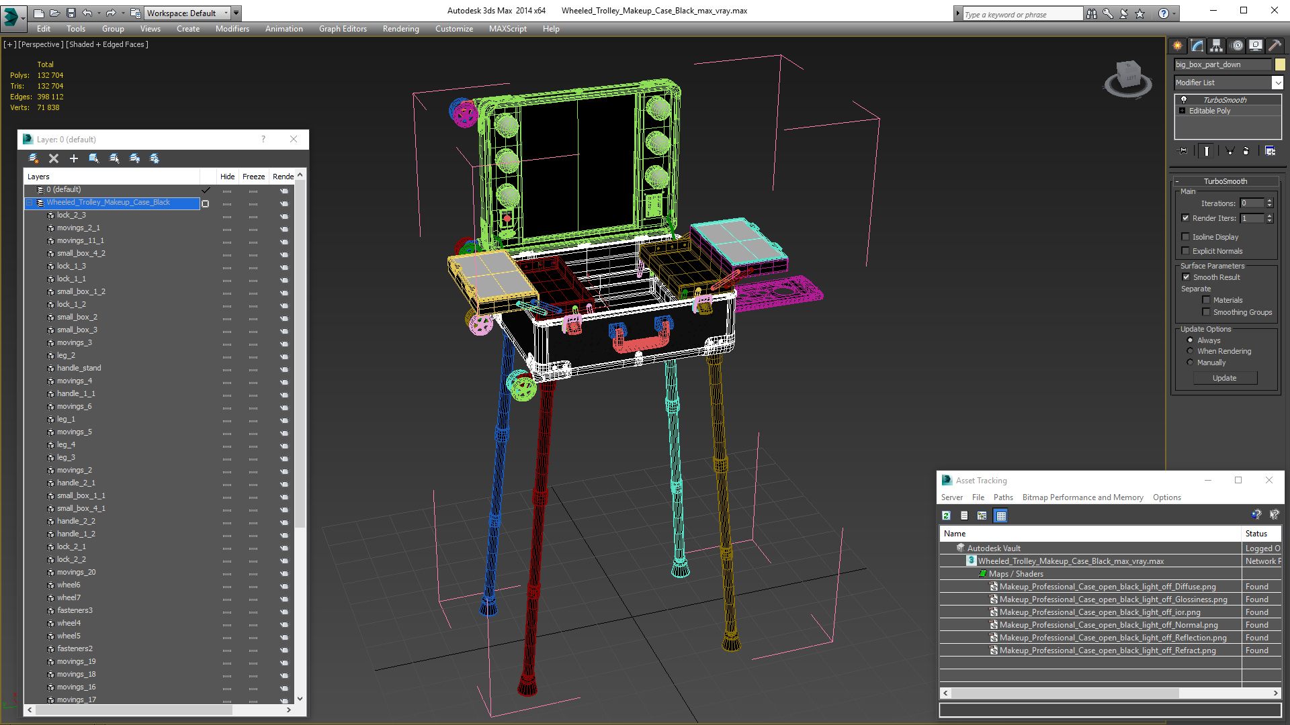This screenshot has width=1290, height=725.
Task: Click the Open File folder icon
Action: [x=55, y=13]
